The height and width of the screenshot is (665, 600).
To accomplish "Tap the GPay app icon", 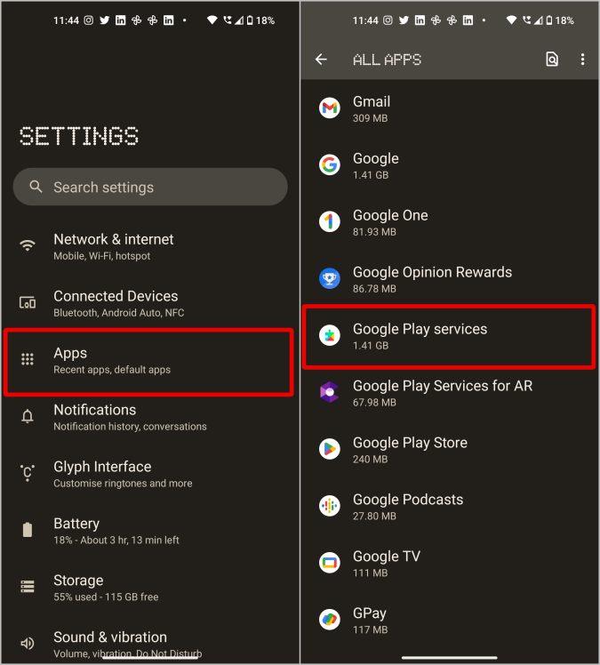I will pos(330,620).
